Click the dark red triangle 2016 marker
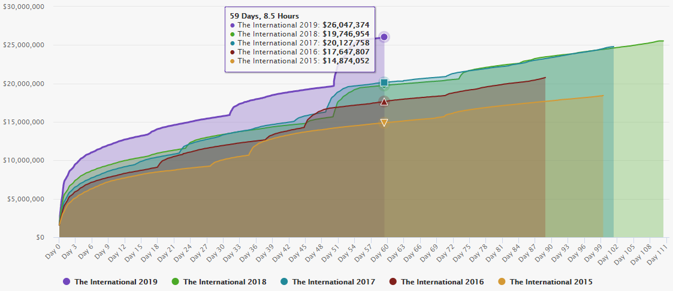The width and height of the screenshot is (673, 291). [384, 101]
